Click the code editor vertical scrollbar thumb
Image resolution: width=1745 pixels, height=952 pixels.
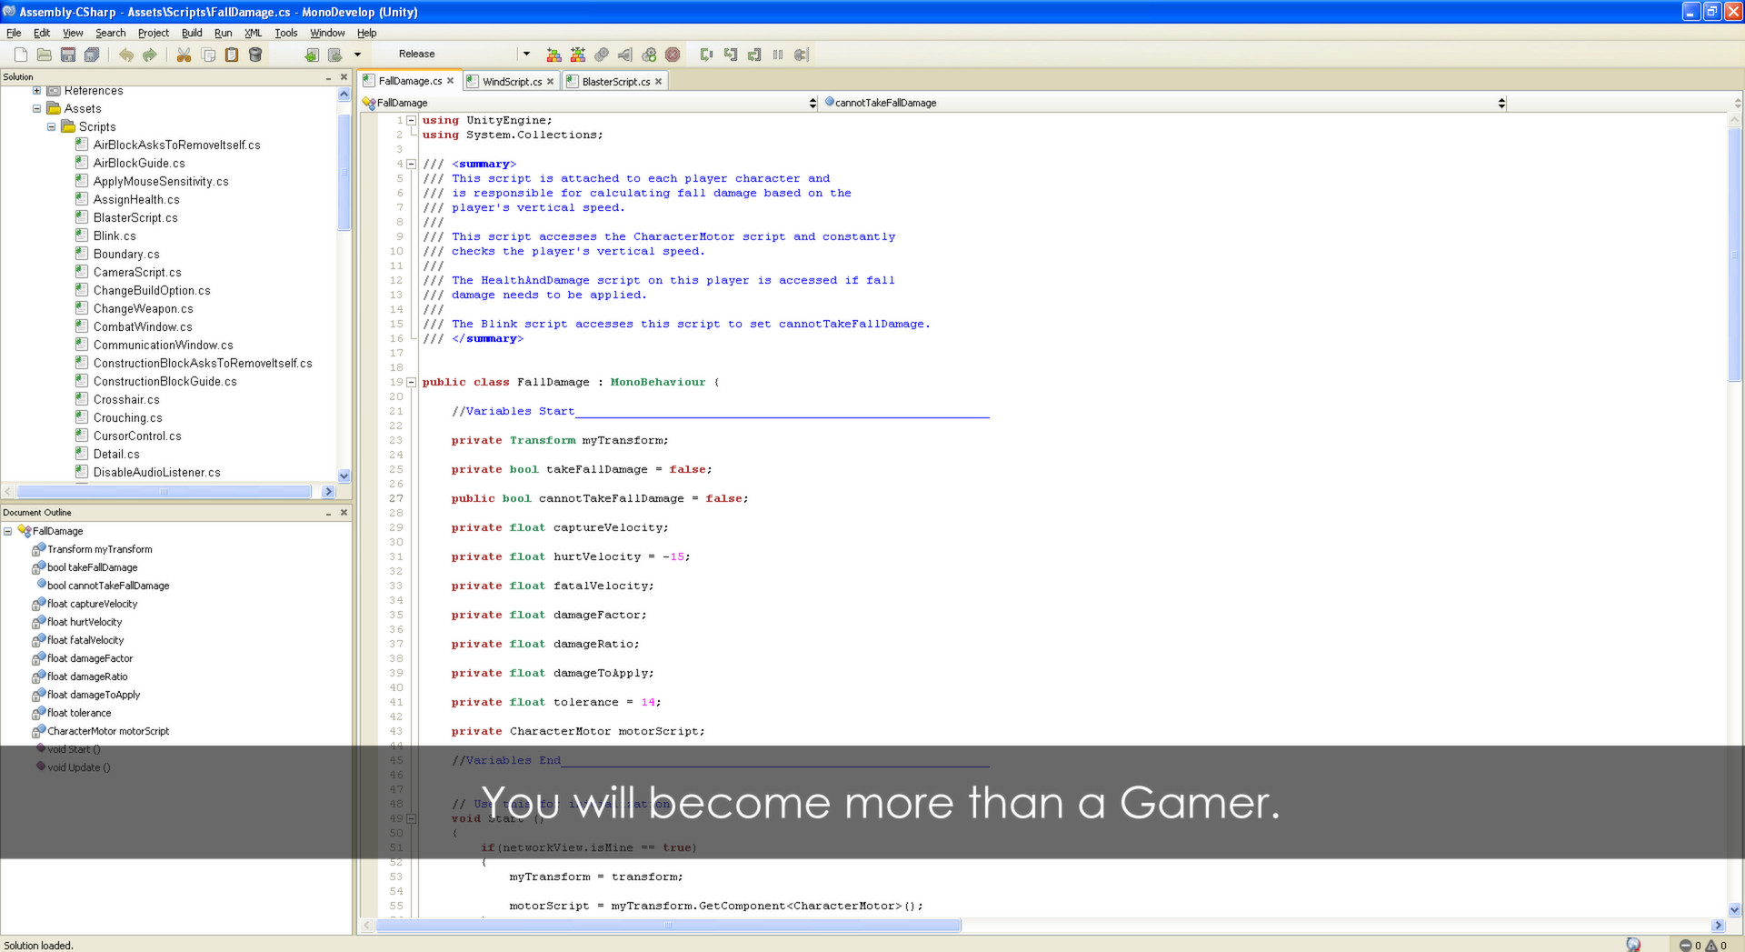click(1734, 255)
